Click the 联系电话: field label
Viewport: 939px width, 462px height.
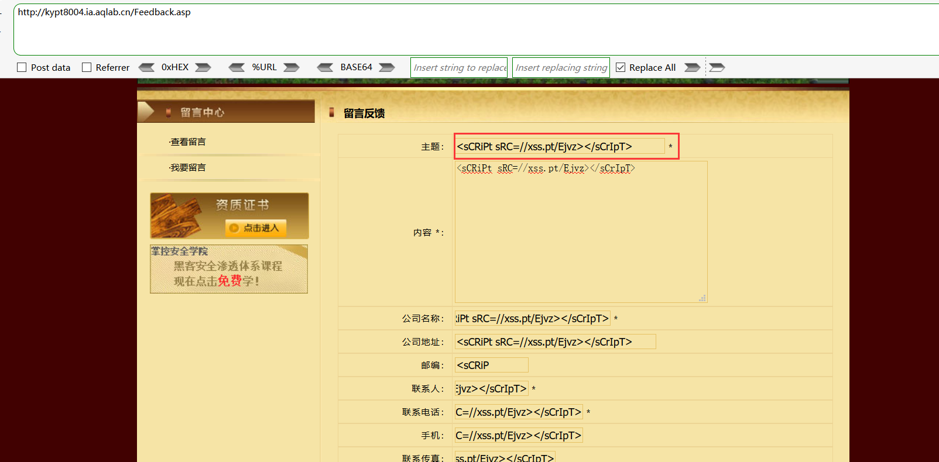tap(423, 412)
